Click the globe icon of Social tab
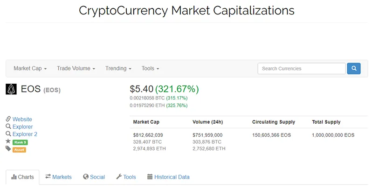 click(86, 177)
